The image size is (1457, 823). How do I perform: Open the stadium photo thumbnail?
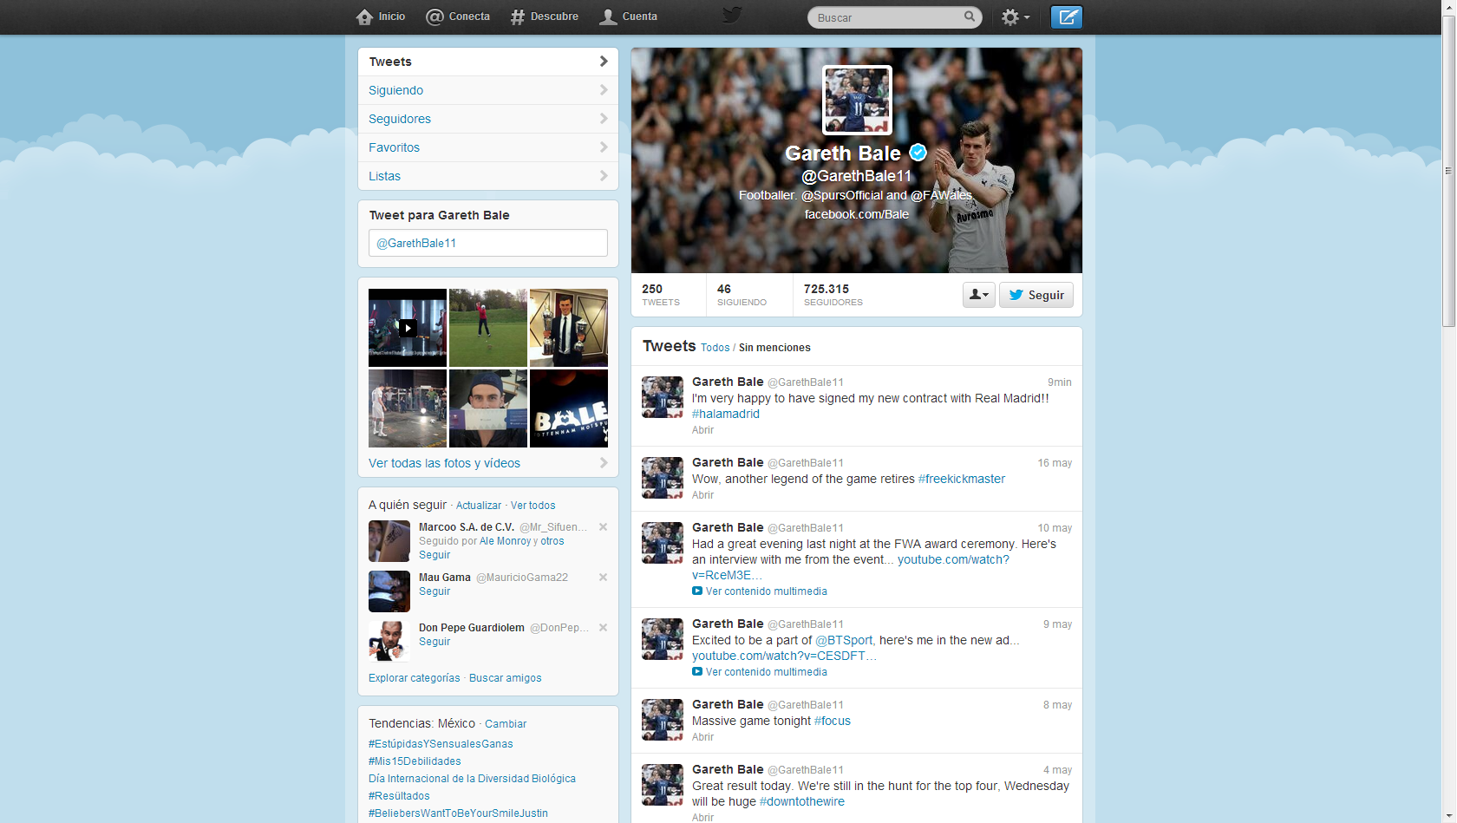pos(408,408)
